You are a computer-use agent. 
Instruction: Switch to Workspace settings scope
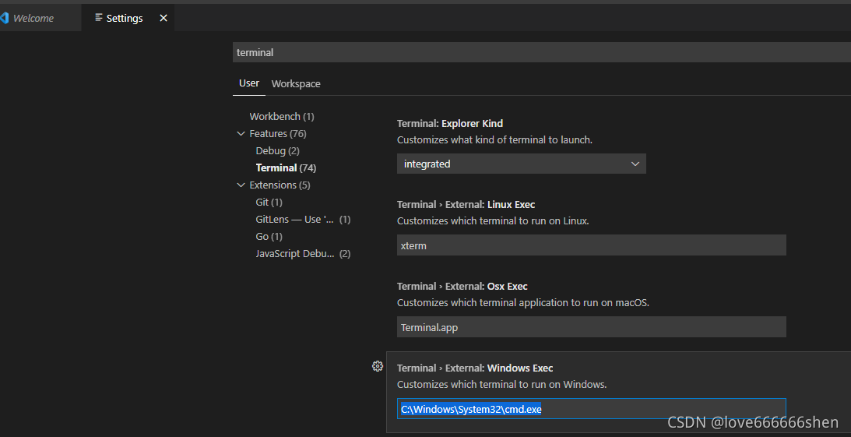(x=296, y=83)
